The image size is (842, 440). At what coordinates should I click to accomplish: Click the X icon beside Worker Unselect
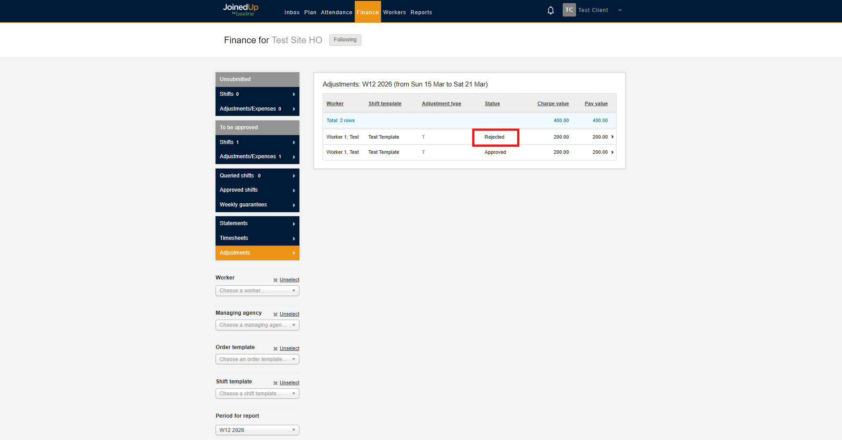click(x=275, y=280)
